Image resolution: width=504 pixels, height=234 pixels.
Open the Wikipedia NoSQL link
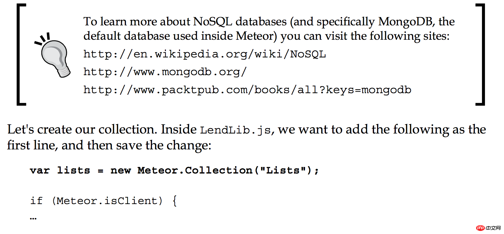point(204,54)
